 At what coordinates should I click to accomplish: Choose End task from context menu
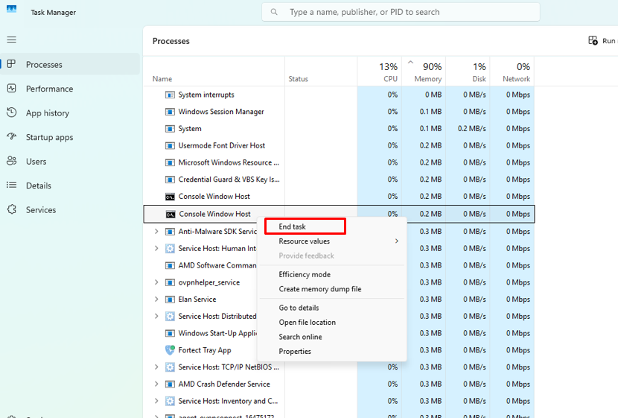(x=293, y=227)
